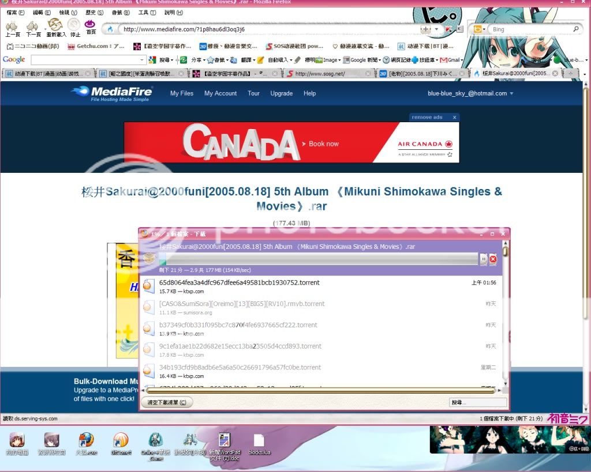591x472 pixels.
Task: Go back with the Back arrow icon
Action: [12, 26]
